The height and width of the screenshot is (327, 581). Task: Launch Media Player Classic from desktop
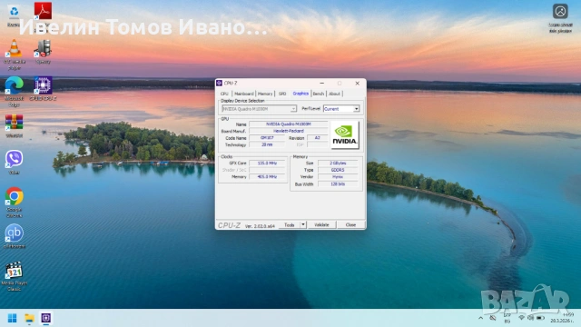click(15, 275)
